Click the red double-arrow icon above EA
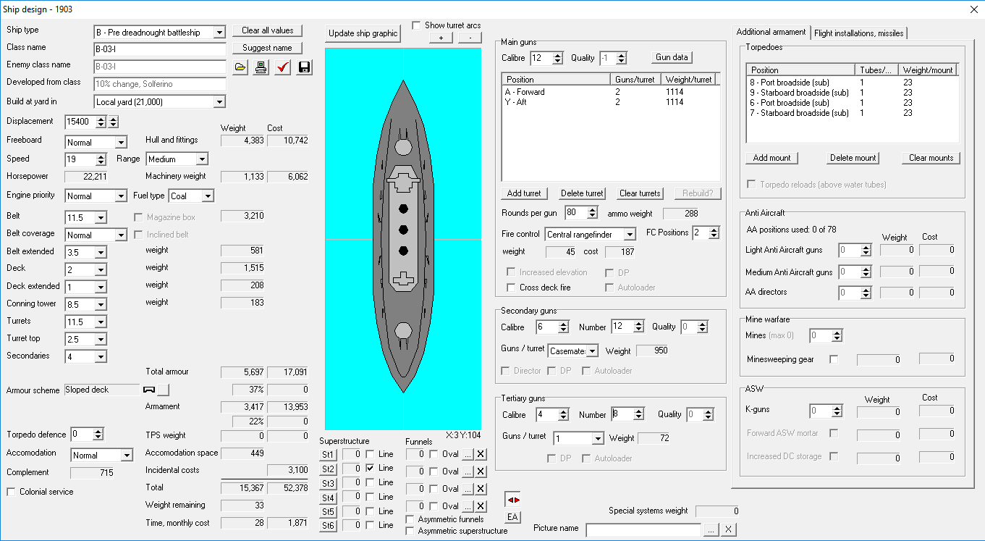The height and width of the screenshot is (541, 985). click(512, 500)
